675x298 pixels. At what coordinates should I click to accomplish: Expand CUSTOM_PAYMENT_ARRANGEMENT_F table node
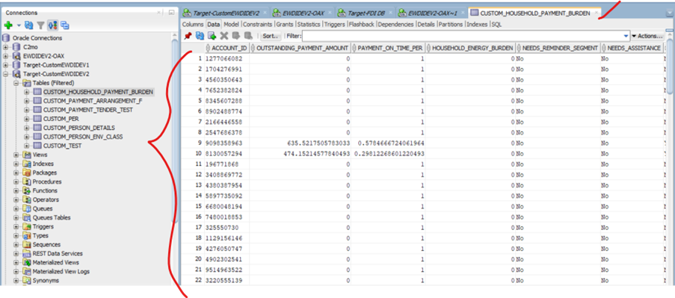point(27,101)
